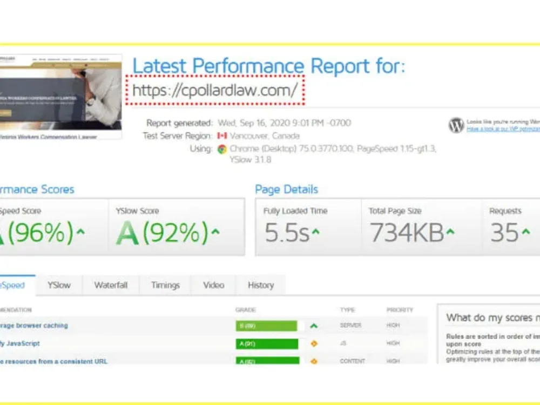
Task: Select the PageSpeed tab
Action: [17, 285]
